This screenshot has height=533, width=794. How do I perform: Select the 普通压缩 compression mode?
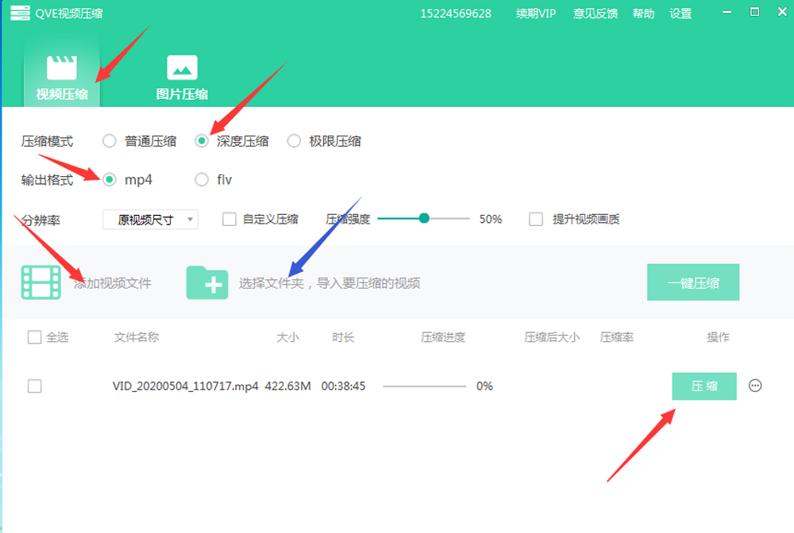click(110, 141)
